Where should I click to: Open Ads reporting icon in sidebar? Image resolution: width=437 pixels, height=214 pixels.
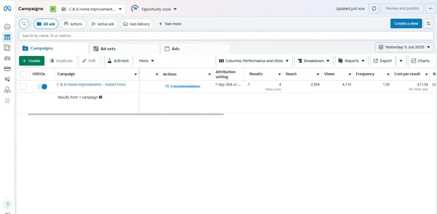coord(7,48)
